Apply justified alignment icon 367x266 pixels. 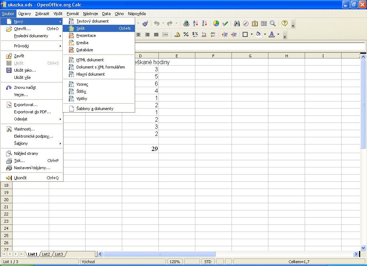coord(156,35)
